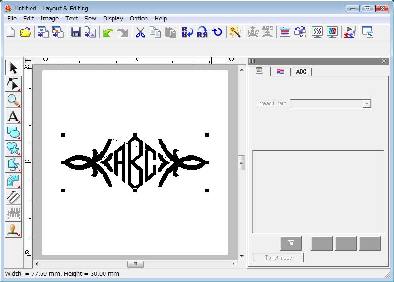Click the Release text from path ABC icon
The width and height of the screenshot is (394, 282).
(x=267, y=32)
